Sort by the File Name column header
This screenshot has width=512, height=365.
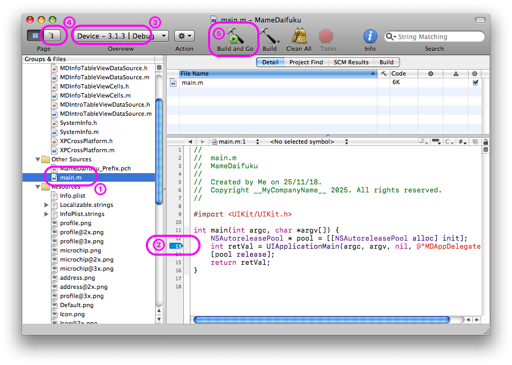click(276, 73)
